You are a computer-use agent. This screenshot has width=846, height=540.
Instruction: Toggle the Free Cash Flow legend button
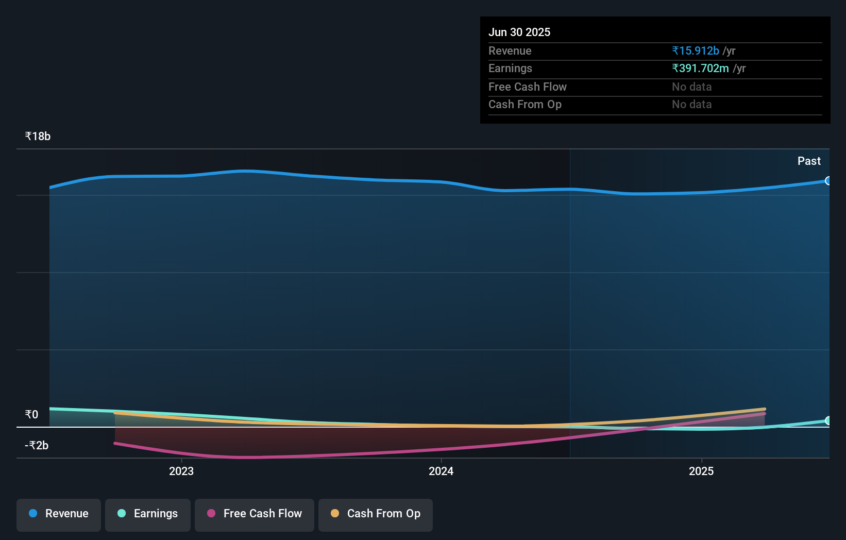[x=255, y=515]
